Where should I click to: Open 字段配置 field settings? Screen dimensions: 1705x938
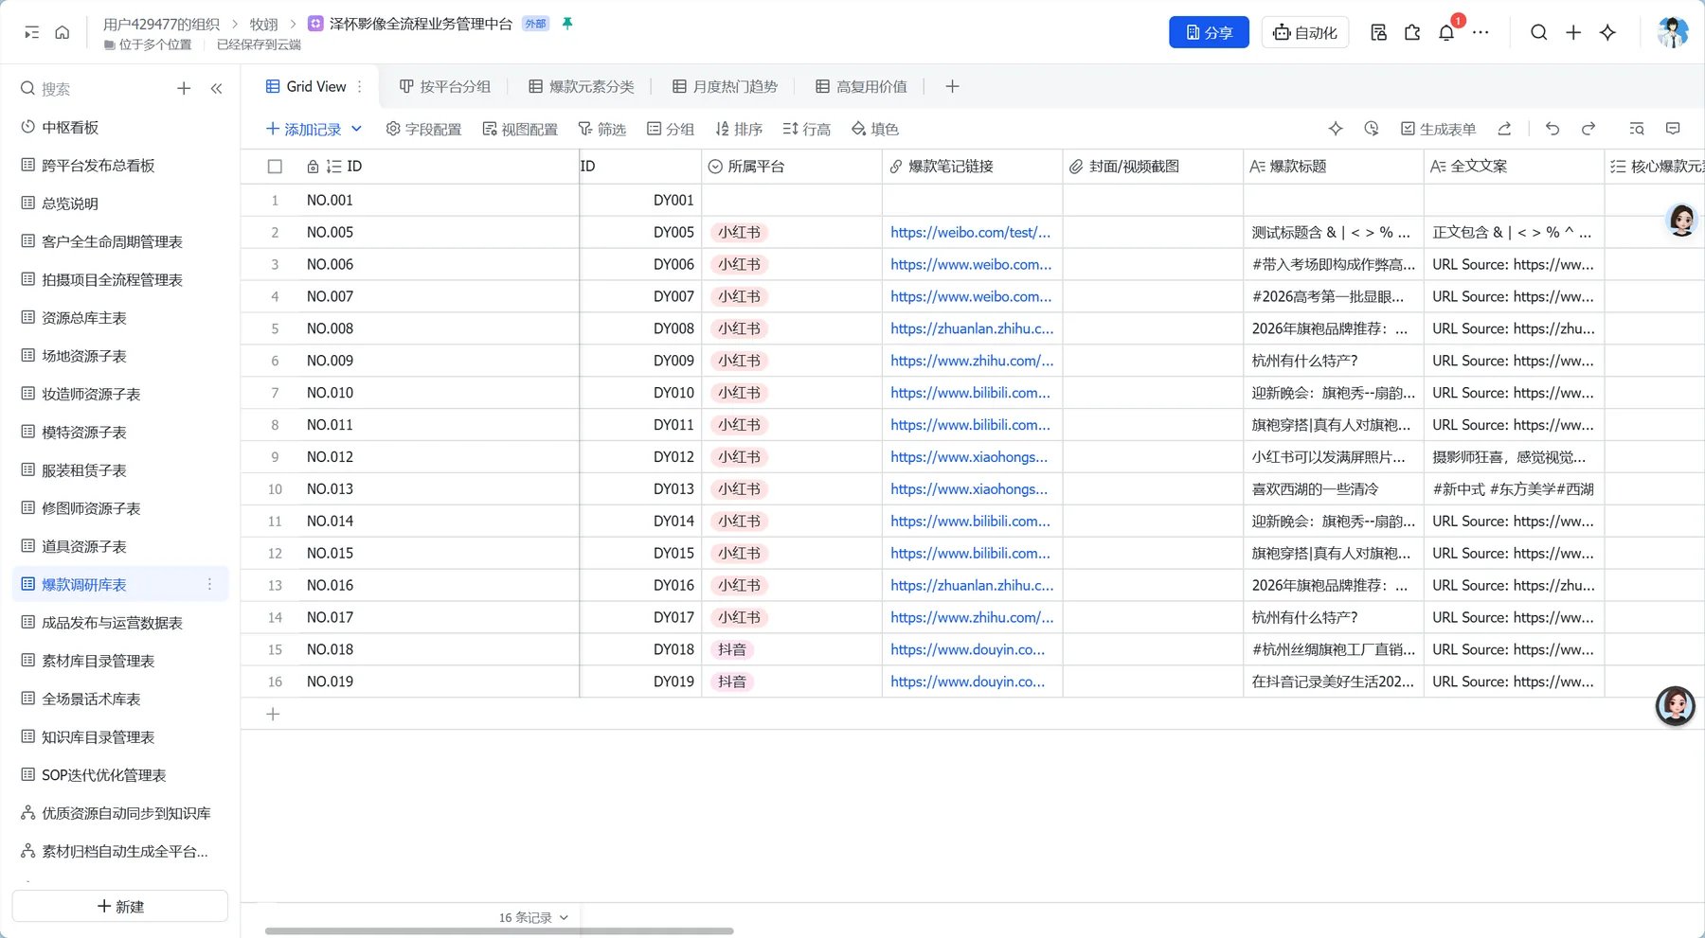[x=423, y=129]
